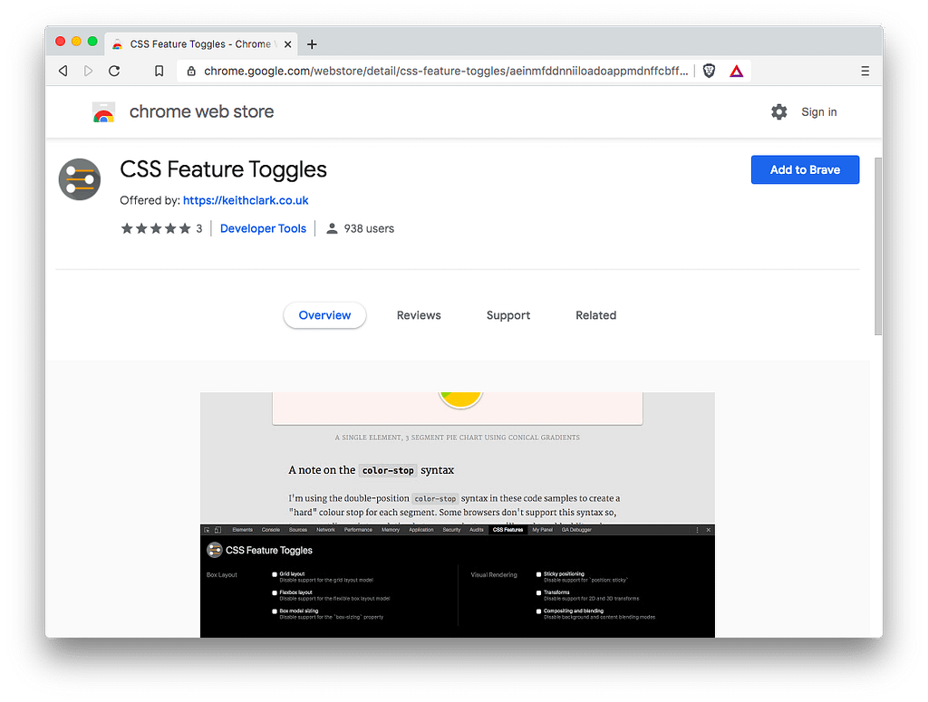This screenshot has height=702, width=928.
Task: Click the Add to Brave button
Action: pos(805,169)
